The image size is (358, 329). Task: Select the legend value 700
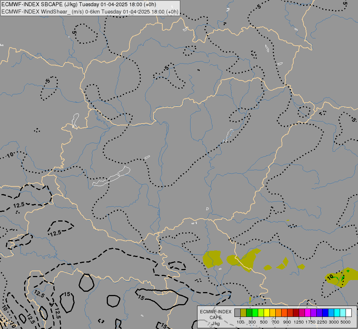tap(275, 322)
